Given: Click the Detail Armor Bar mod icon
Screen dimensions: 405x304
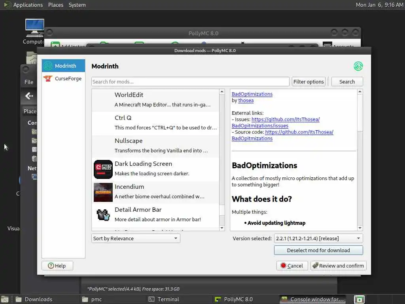Looking at the screenshot, I should pyautogui.click(x=103, y=215).
